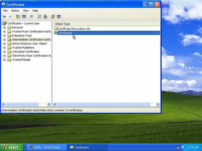The height and width of the screenshot is (151, 202).
Task: Click the Help toolbar icon
Action: [53, 17]
